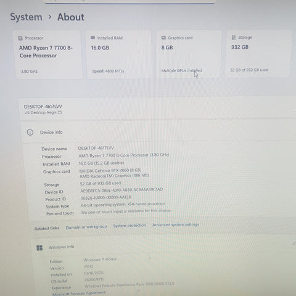Click the Storage row value in Device info
296x296 pixels.
tap(101, 183)
